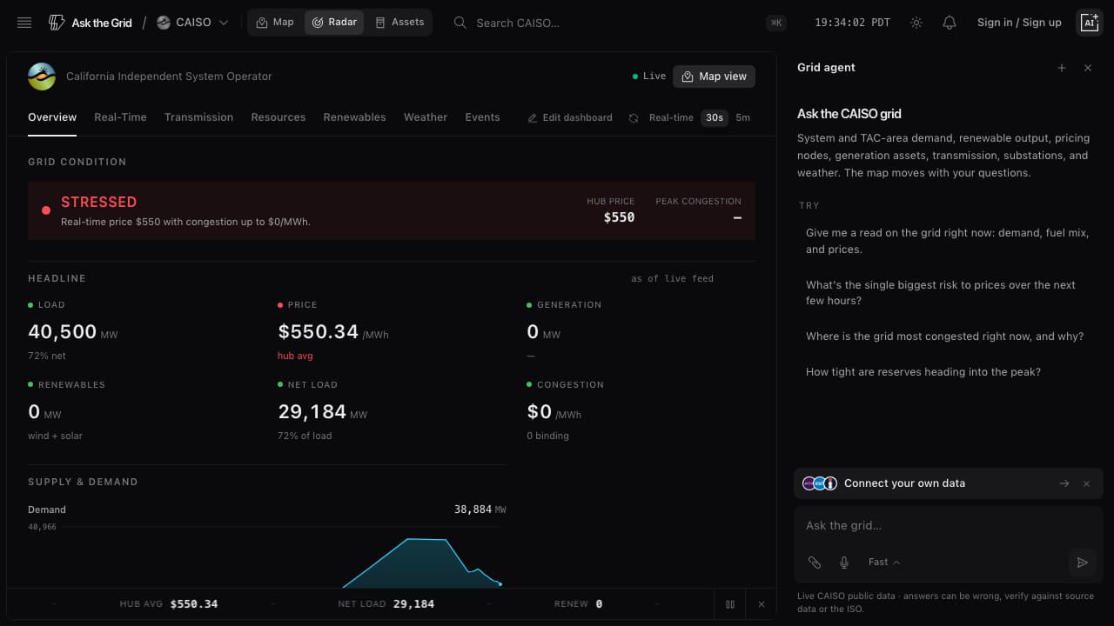Click the CAISO operator logo
The image size is (1114, 626).
click(x=42, y=77)
